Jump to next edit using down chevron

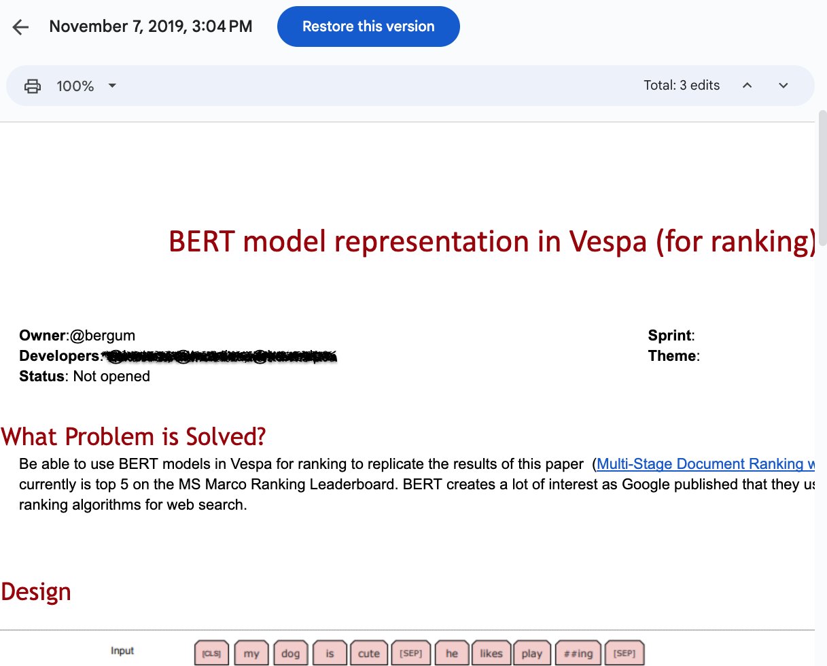[x=783, y=86]
